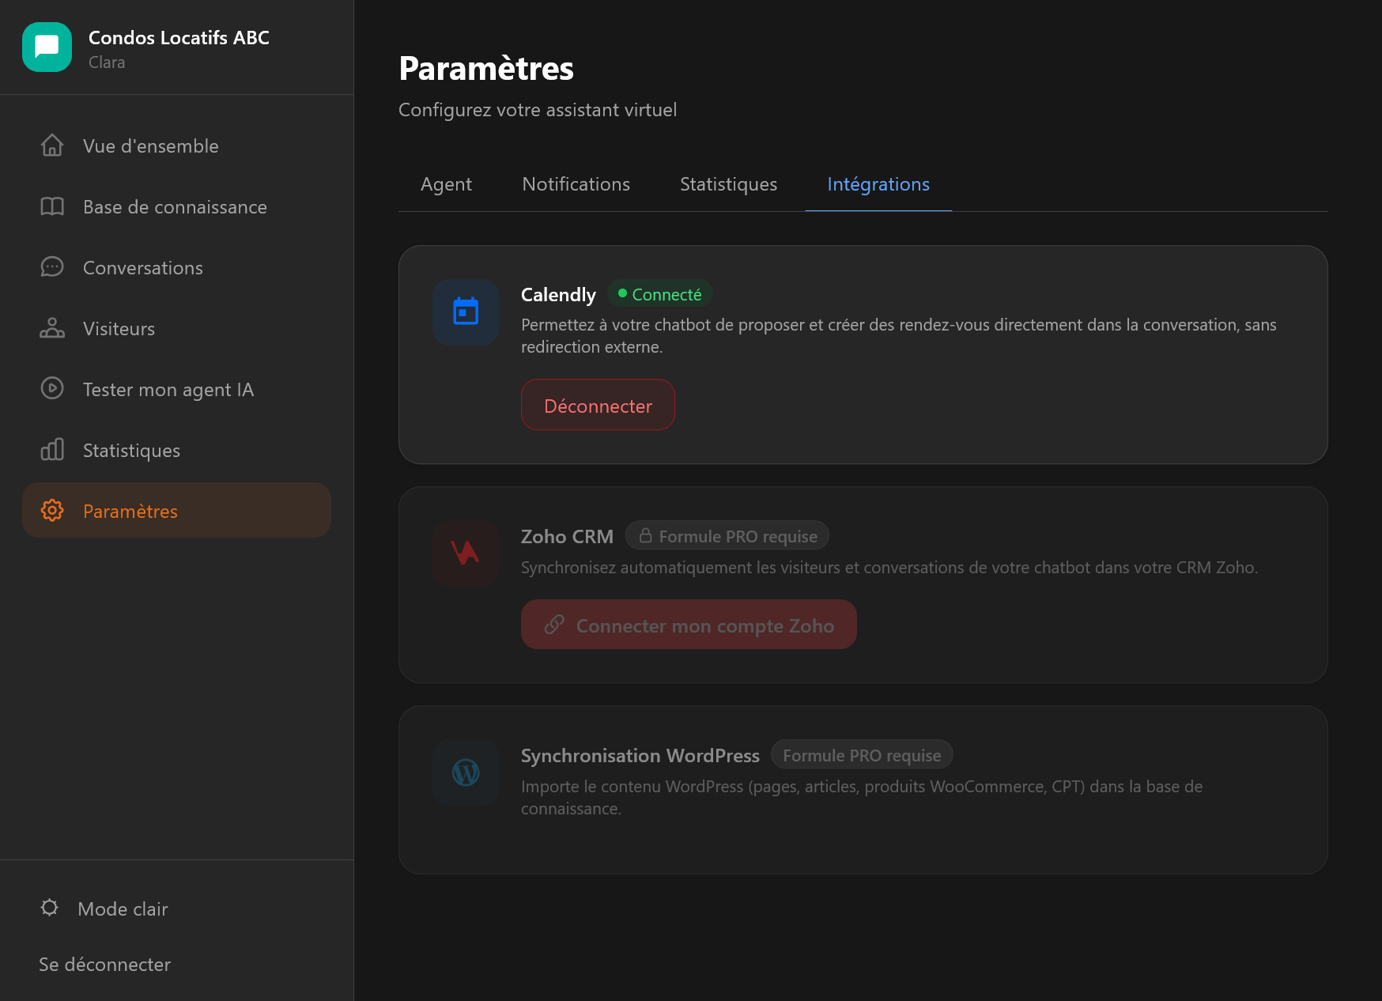Open sidebar Statistiques page
The image size is (1382, 1001).
176,450
